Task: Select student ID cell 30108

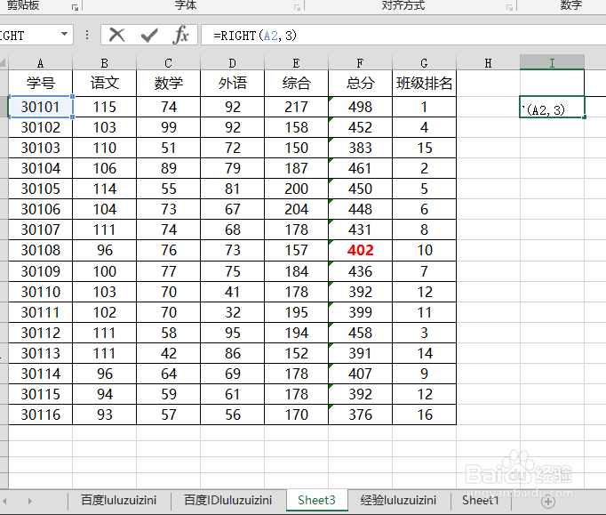Action: (x=40, y=250)
